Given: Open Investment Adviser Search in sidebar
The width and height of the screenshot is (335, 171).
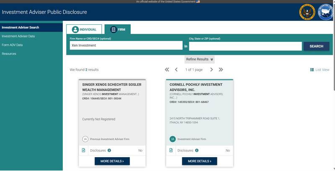Looking at the screenshot, I should [31, 27].
